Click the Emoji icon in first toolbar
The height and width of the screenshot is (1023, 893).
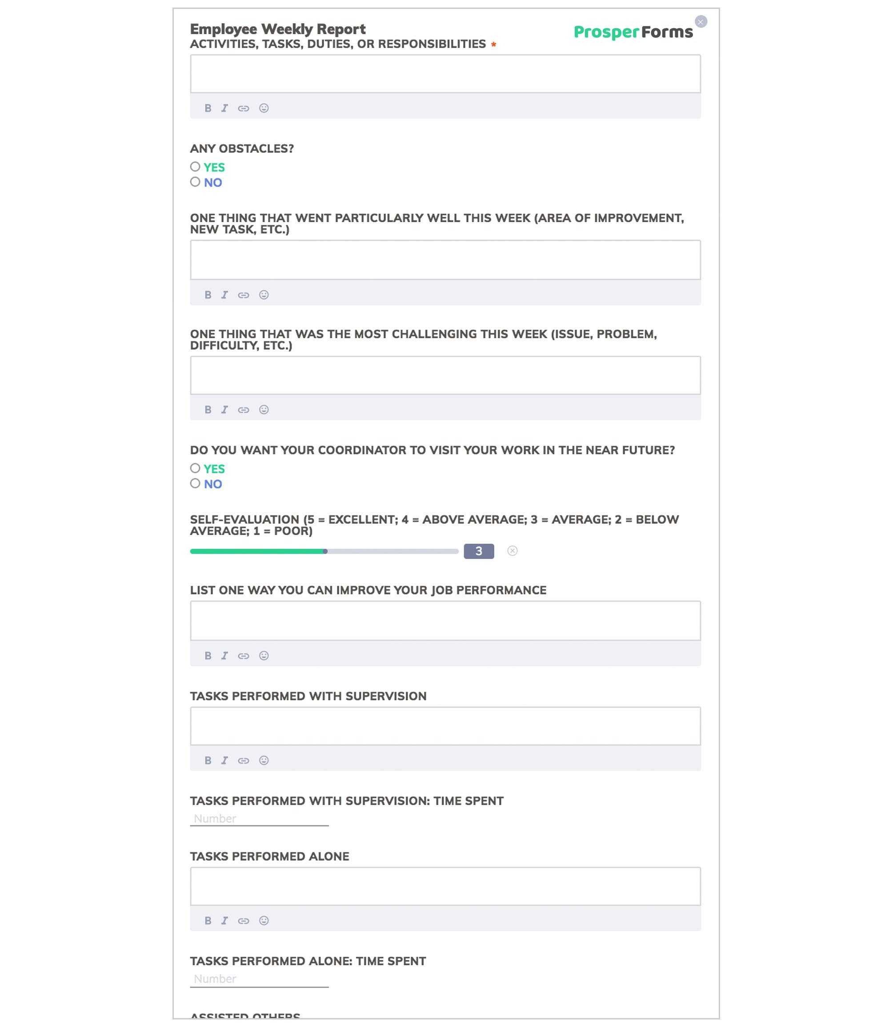[264, 108]
